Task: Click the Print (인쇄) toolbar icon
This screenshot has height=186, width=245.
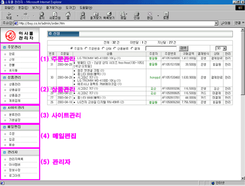Action: tap(137, 16)
